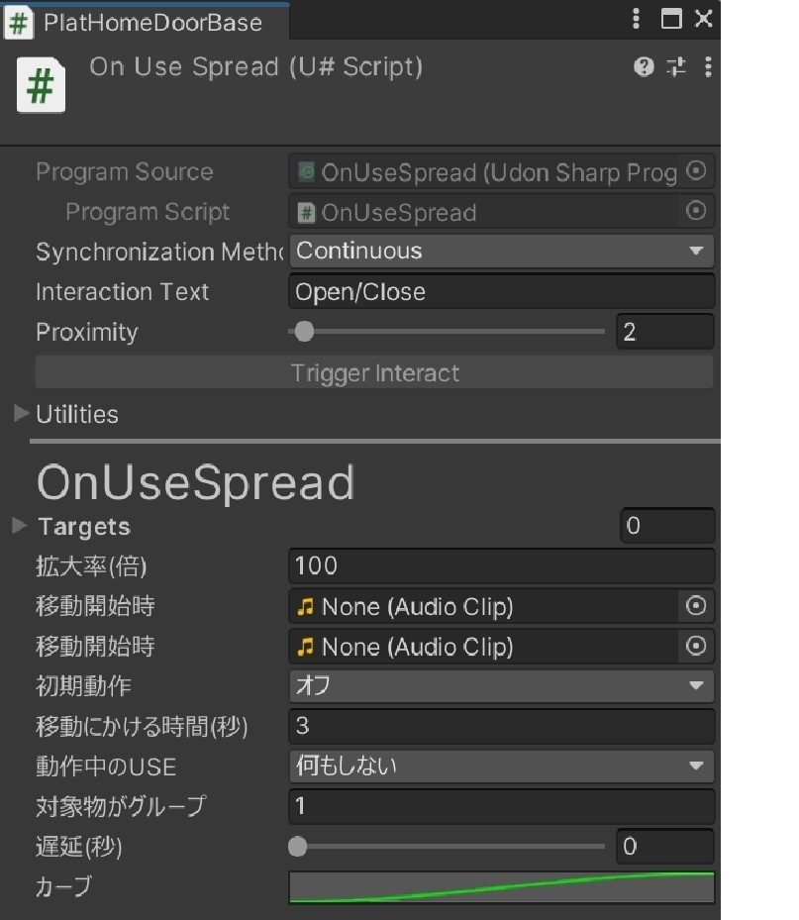Screen dimensions: 799x920
Task: Click the window options menu at top right
Action: pyautogui.click(x=635, y=18)
